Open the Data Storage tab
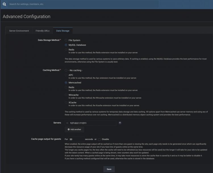This screenshot has width=213, height=173. 63,31
